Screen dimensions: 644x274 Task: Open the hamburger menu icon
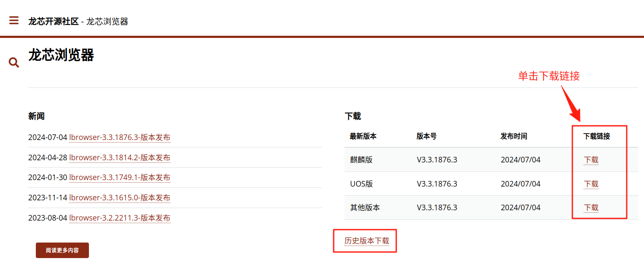[14, 20]
